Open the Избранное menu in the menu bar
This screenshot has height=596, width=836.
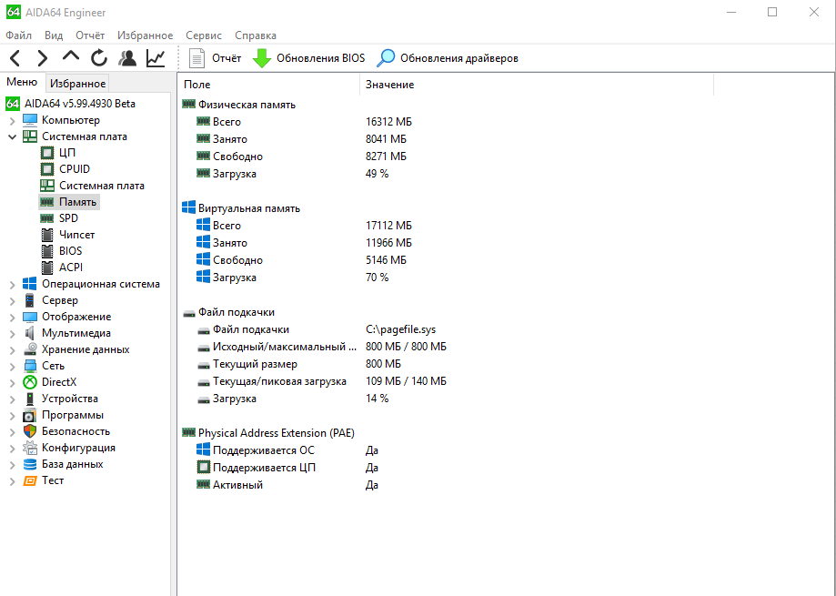point(145,35)
